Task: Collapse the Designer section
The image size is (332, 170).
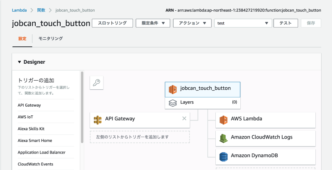Action: tap(20, 62)
